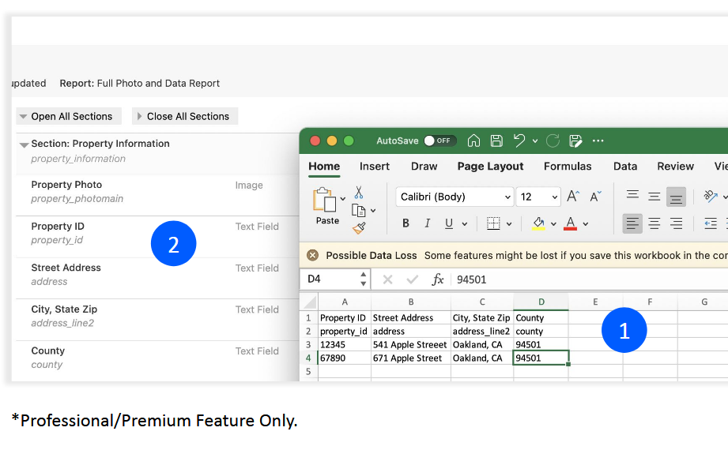Dismiss the Possible Data Loss warning

click(312, 255)
